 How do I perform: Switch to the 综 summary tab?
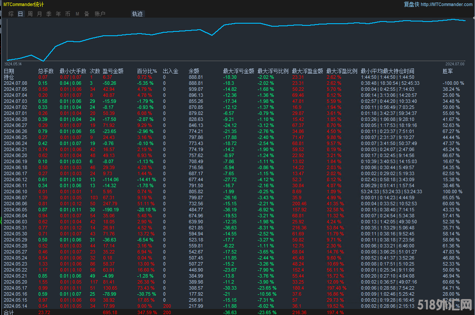click(11, 14)
